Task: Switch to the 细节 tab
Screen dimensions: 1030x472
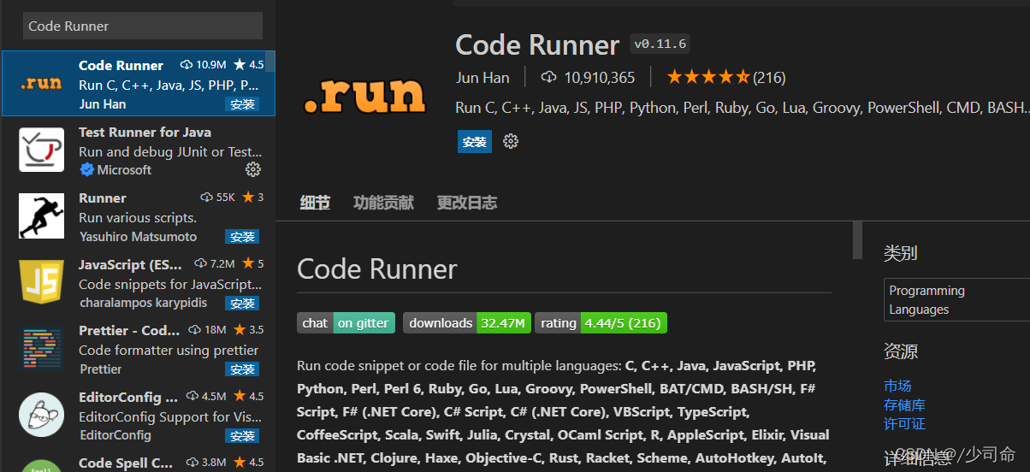Action: coord(315,203)
